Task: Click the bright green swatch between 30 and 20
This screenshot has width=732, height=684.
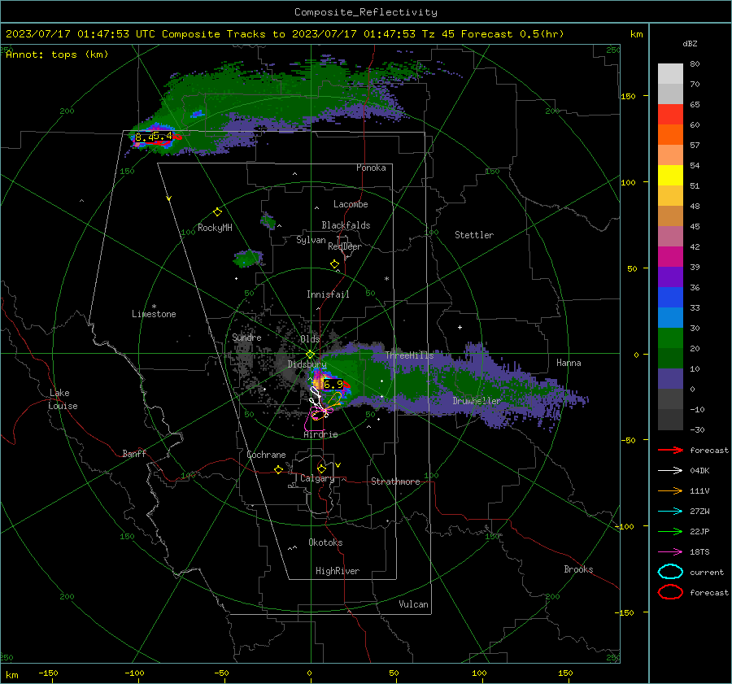Action: point(670,338)
